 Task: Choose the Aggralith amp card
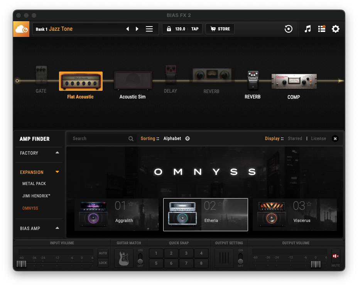click(x=117, y=215)
